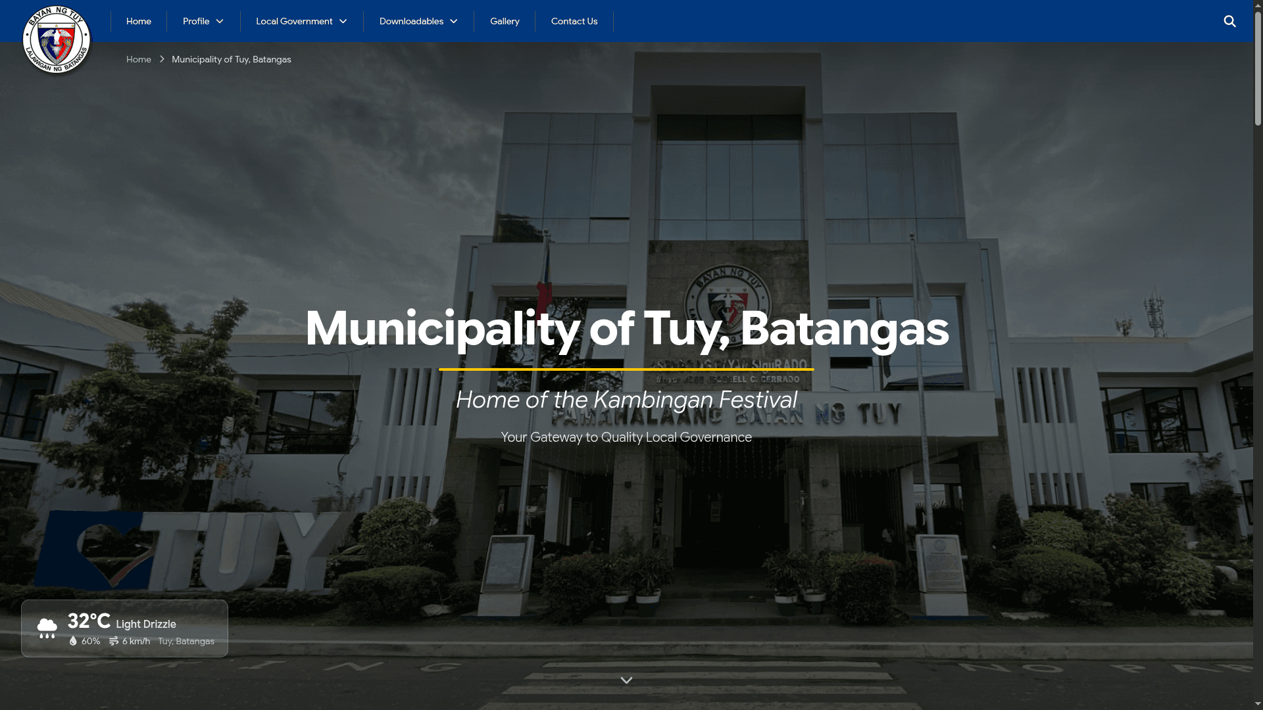This screenshot has height=710, width=1263.
Task: Open the Gallery page
Action: click(x=505, y=21)
